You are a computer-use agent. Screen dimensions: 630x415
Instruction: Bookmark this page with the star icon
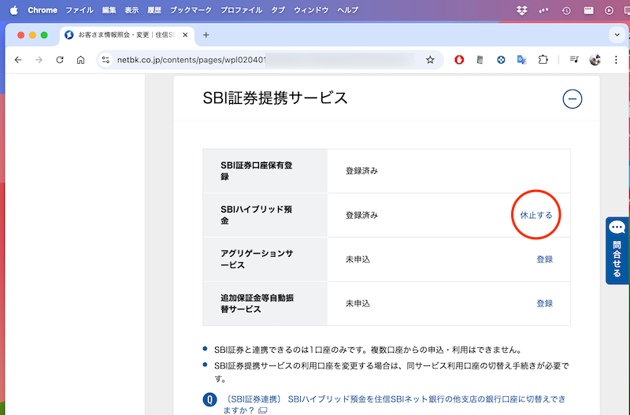430,60
